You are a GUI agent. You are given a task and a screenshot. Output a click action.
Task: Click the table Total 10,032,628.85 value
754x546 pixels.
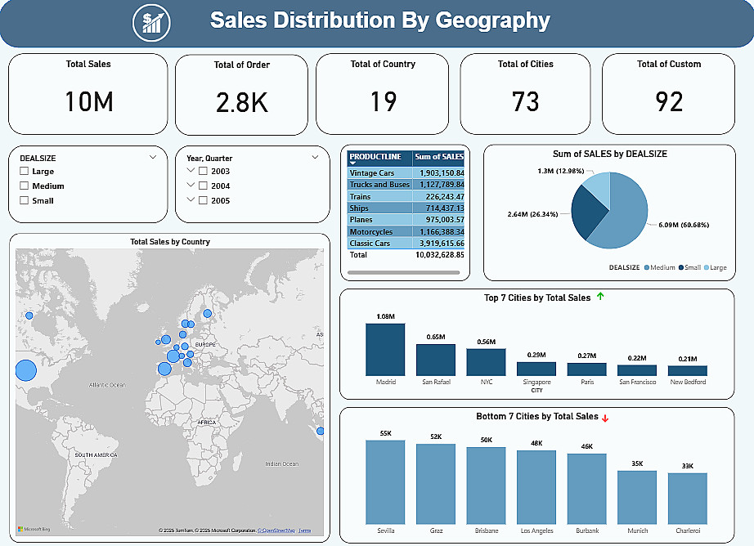pos(439,255)
